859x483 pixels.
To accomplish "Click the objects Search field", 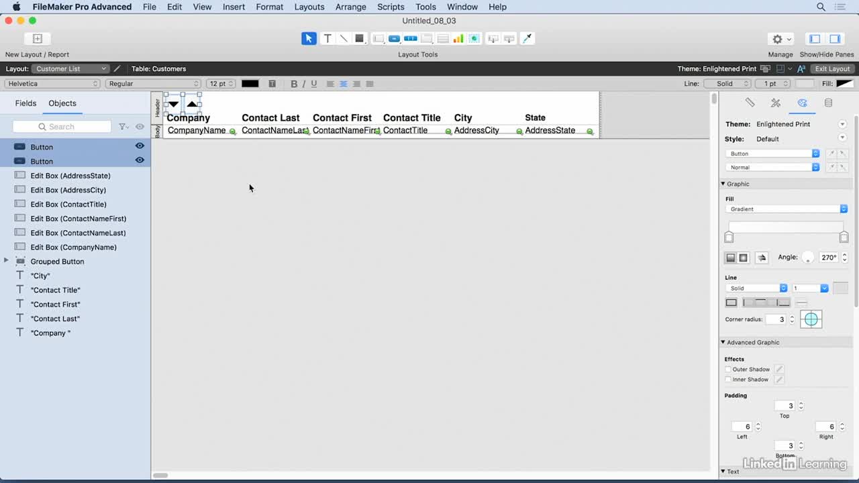I will pos(62,127).
